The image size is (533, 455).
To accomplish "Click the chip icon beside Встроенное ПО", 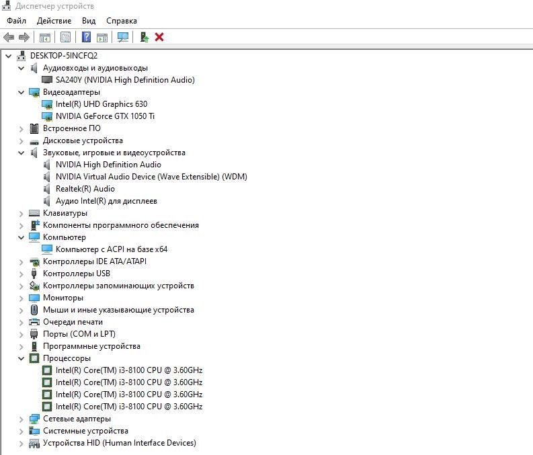I will (x=34, y=128).
